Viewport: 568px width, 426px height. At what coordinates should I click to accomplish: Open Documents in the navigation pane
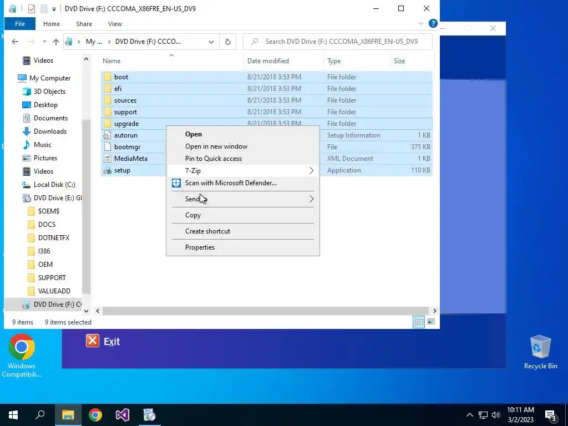pos(50,118)
